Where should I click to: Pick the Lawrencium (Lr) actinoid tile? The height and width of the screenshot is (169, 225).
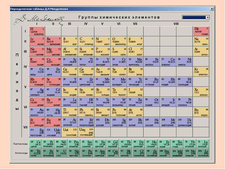(203, 153)
